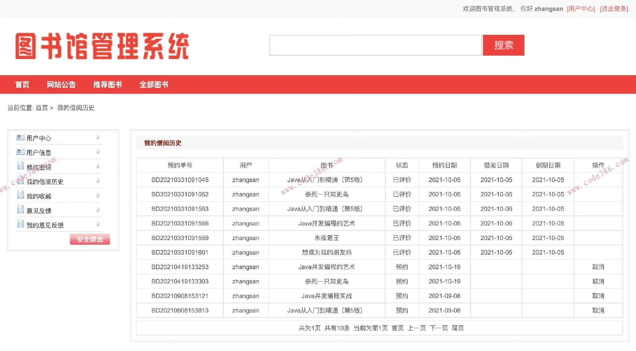Open the 用户中心 sidebar icon
The image size is (636, 351).
pyautogui.click(x=21, y=138)
